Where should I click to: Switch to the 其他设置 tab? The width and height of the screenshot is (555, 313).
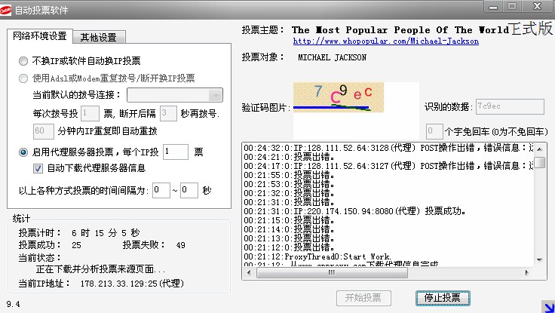click(103, 37)
